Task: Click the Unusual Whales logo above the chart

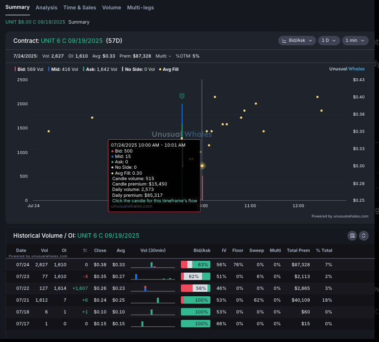Action: click(x=347, y=69)
